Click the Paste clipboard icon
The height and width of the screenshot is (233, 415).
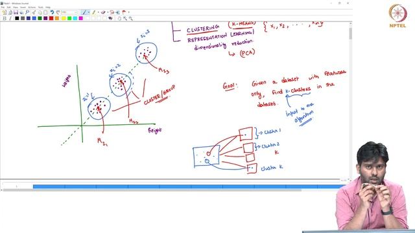45,12
